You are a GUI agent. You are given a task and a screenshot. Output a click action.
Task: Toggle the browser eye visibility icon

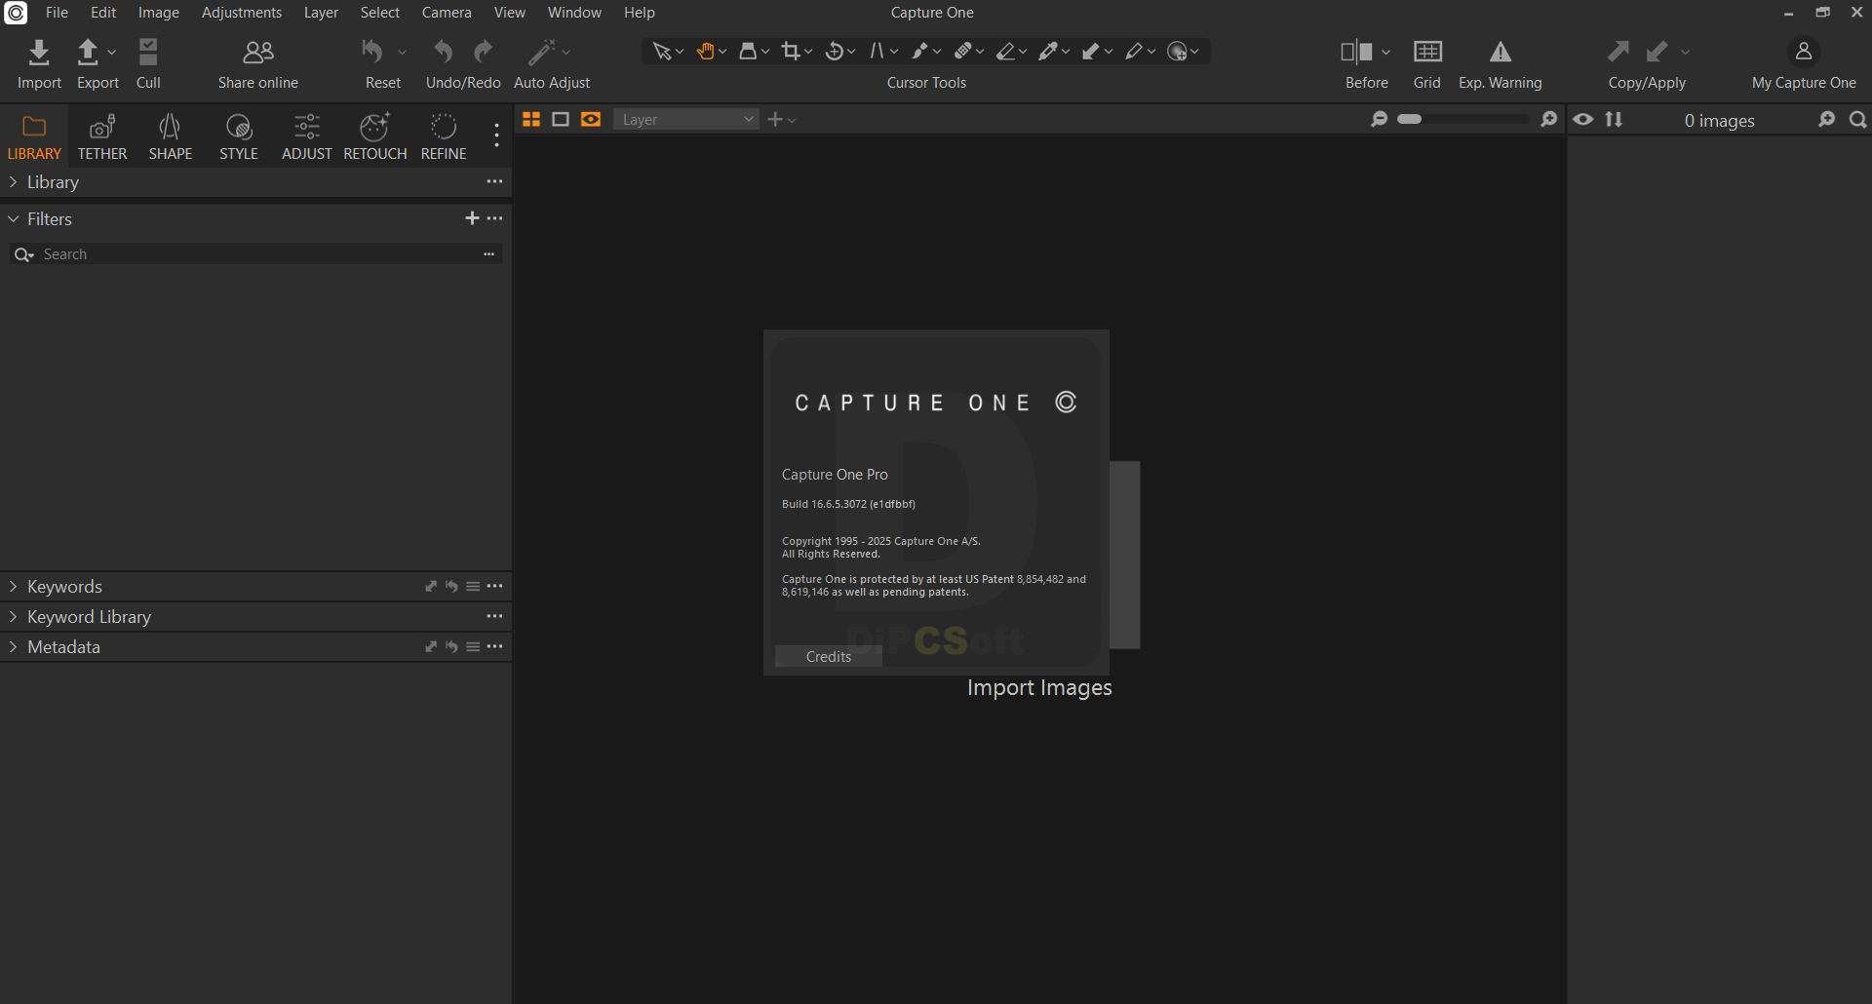click(x=1583, y=119)
